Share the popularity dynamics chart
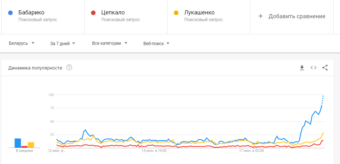340x164 pixels. (x=325, y=68)
